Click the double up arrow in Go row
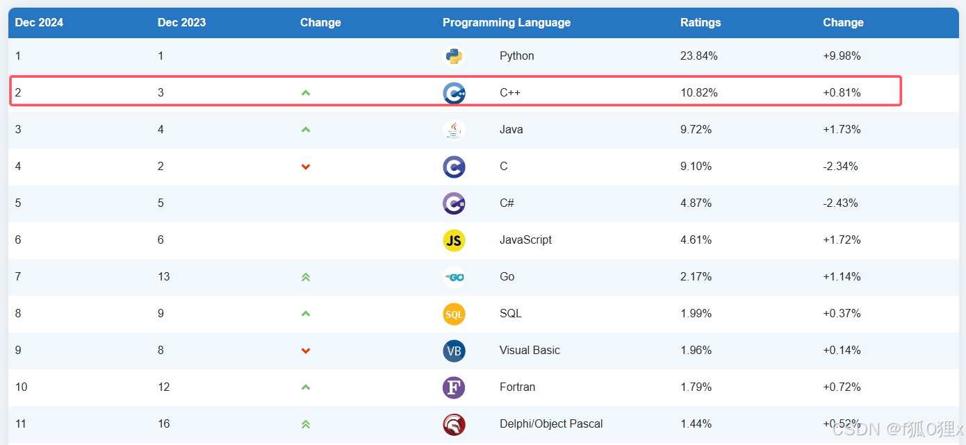The width and height of the screenshot is (966, 445). pos(305,277)
